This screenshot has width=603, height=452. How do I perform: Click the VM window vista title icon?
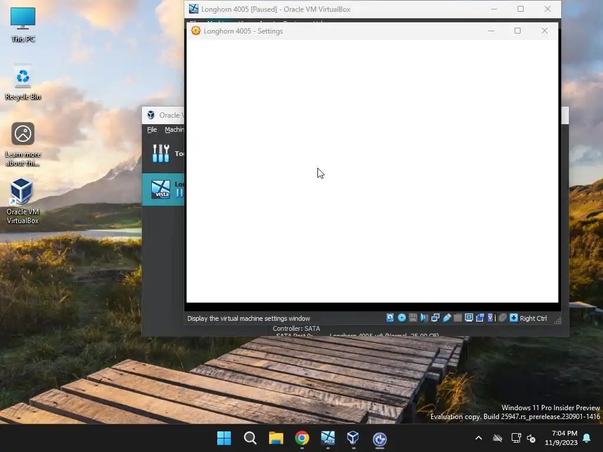(x=194, y=9)
